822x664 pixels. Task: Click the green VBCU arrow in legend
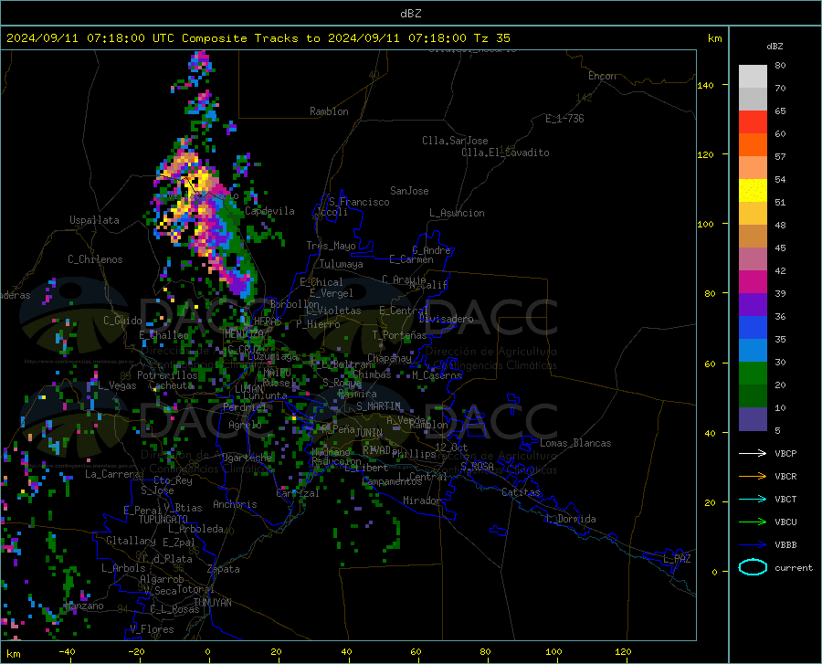753,522
